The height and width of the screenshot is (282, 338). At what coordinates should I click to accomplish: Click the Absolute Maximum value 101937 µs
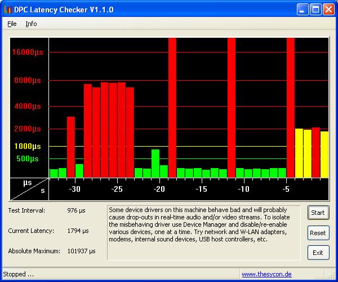pos(82,251)
